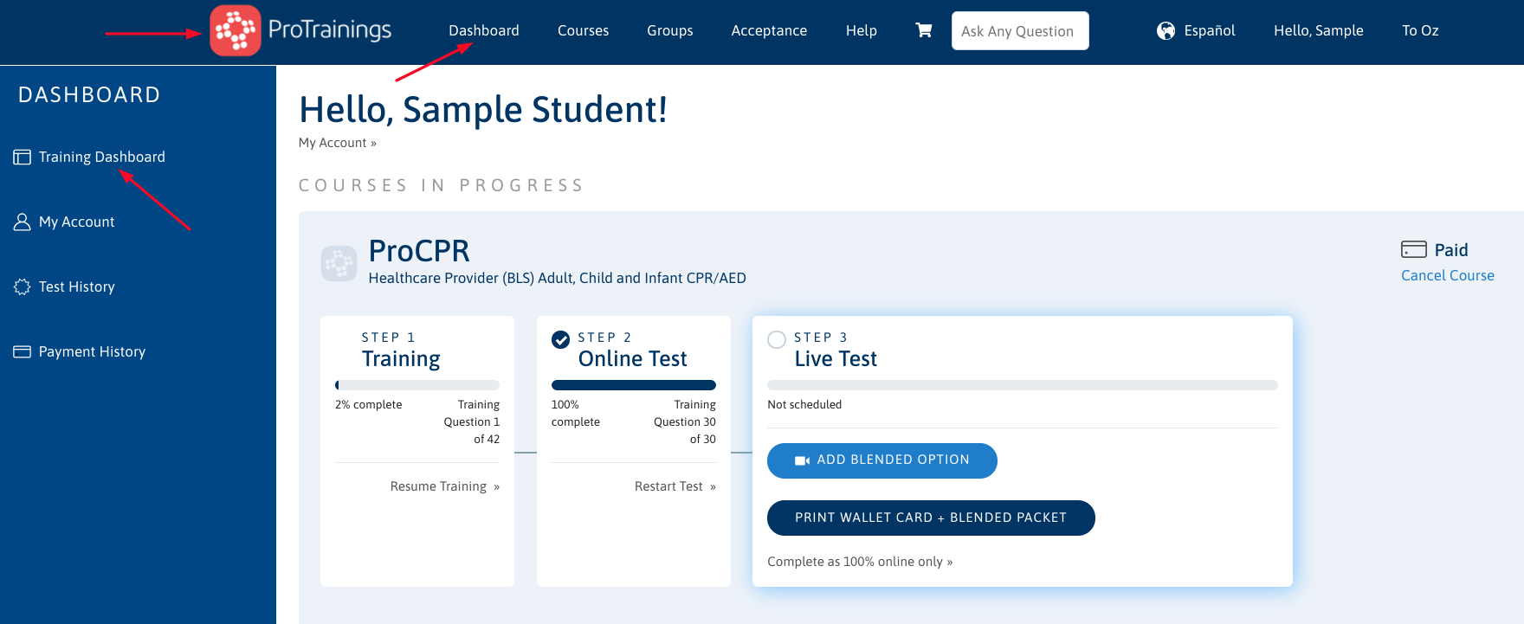Open the shopping cart icon

coord(924,30)
